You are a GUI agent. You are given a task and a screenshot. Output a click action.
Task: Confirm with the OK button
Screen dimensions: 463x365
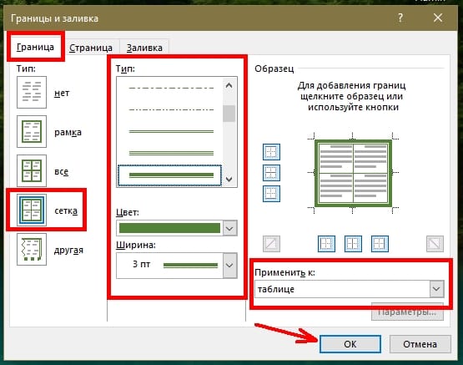(350, 344)
